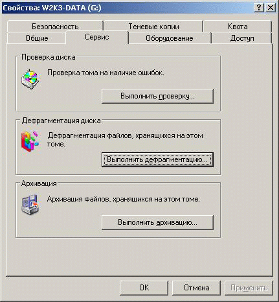Open the Оборудование tab
The width and height of the screenshot is (279, 302).
(170, 38)
